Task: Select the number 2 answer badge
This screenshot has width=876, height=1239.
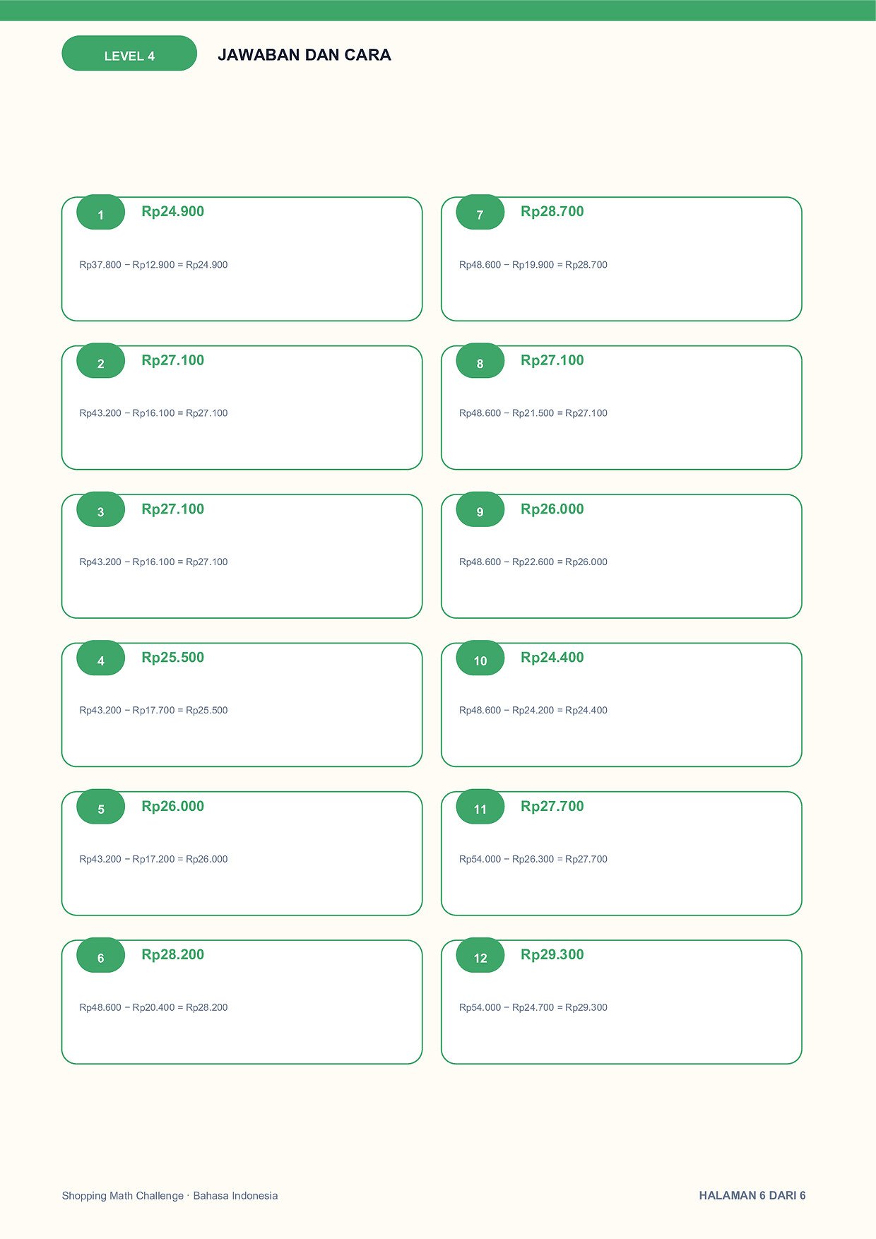Action: [101, 361]
